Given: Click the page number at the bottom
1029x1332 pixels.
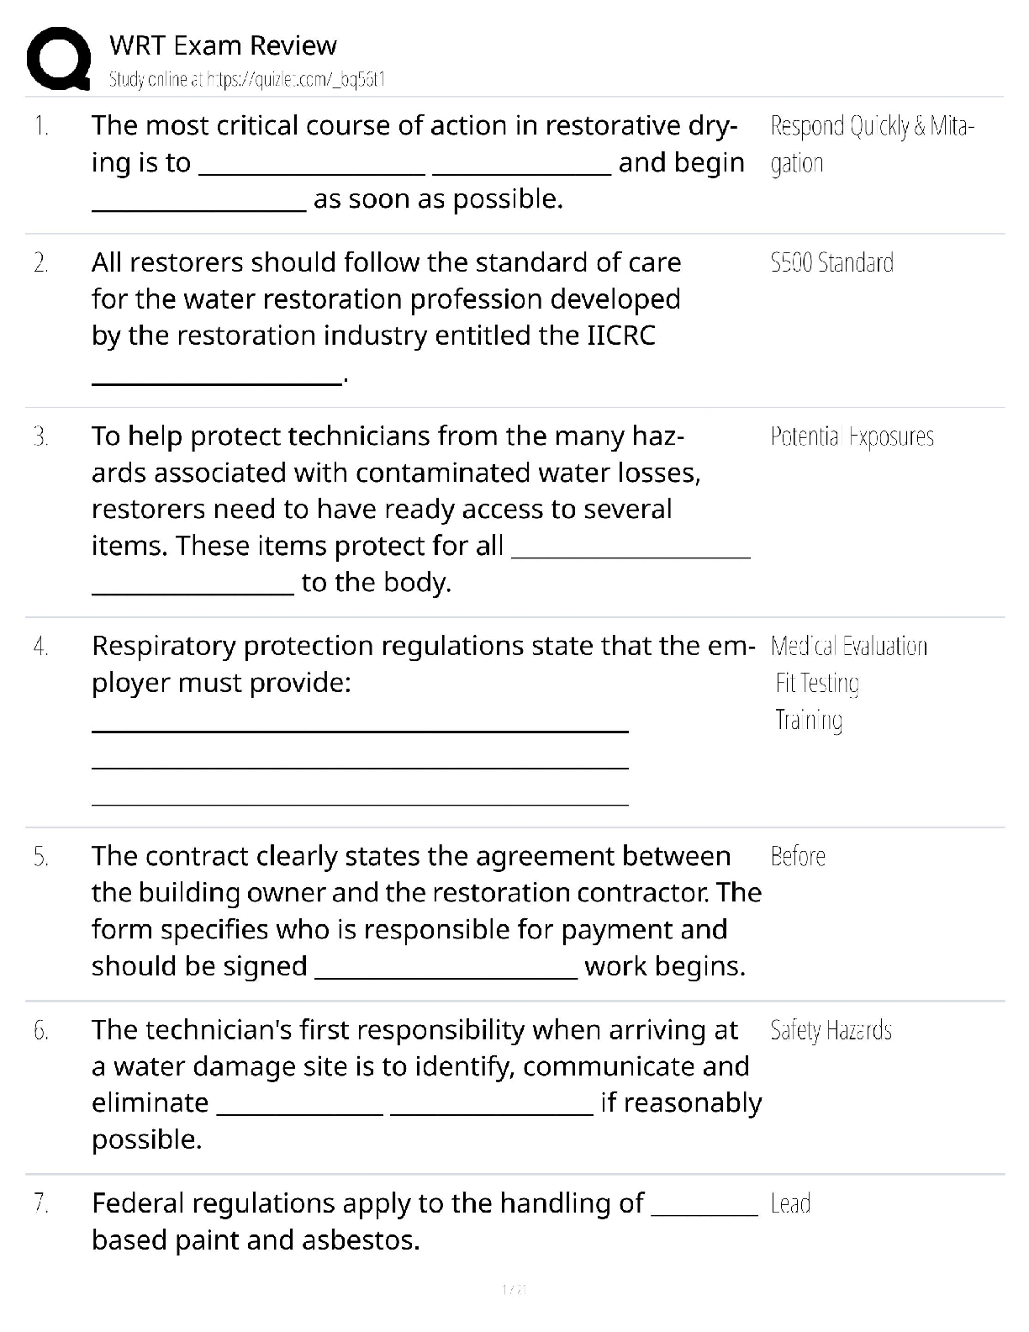Looking at the screenshot, I should [514, 1289].
